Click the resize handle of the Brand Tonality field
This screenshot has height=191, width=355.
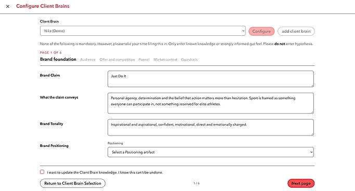click(312, 134)
